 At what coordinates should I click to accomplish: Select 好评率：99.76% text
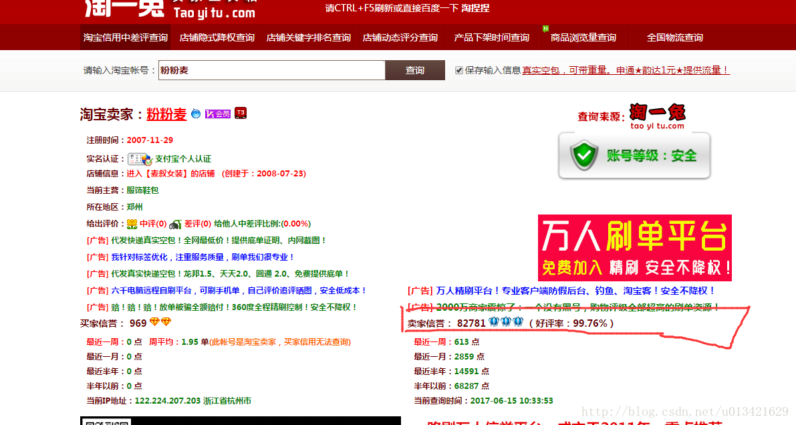click(x=571, y=323)
